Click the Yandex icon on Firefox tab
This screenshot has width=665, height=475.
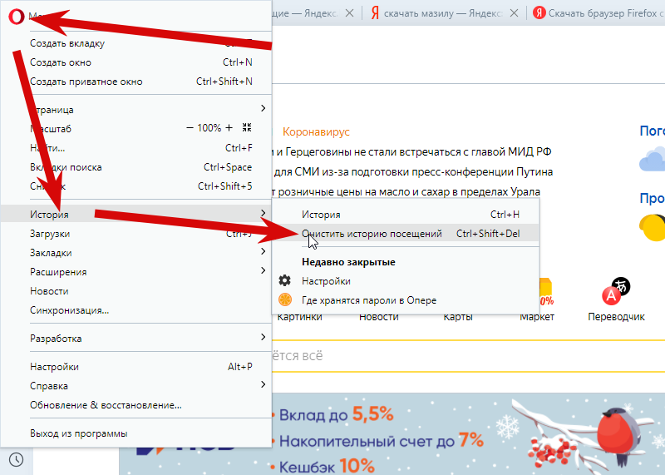point(539,12)
